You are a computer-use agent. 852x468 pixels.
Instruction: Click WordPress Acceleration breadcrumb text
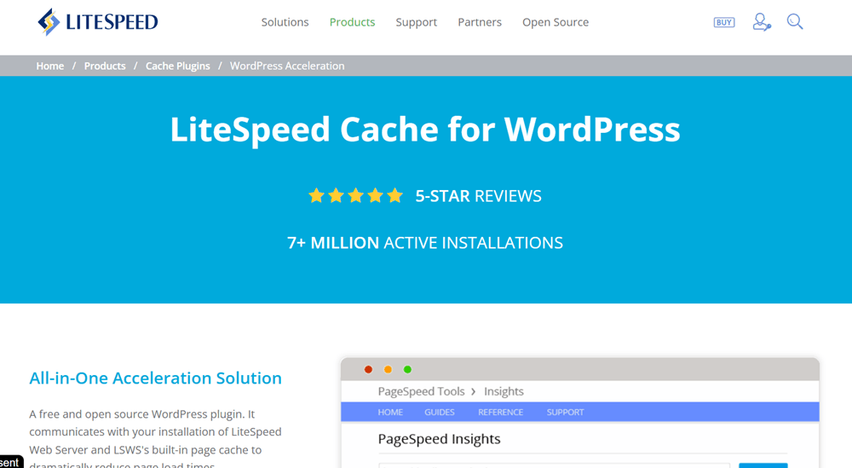click(287, 66)
